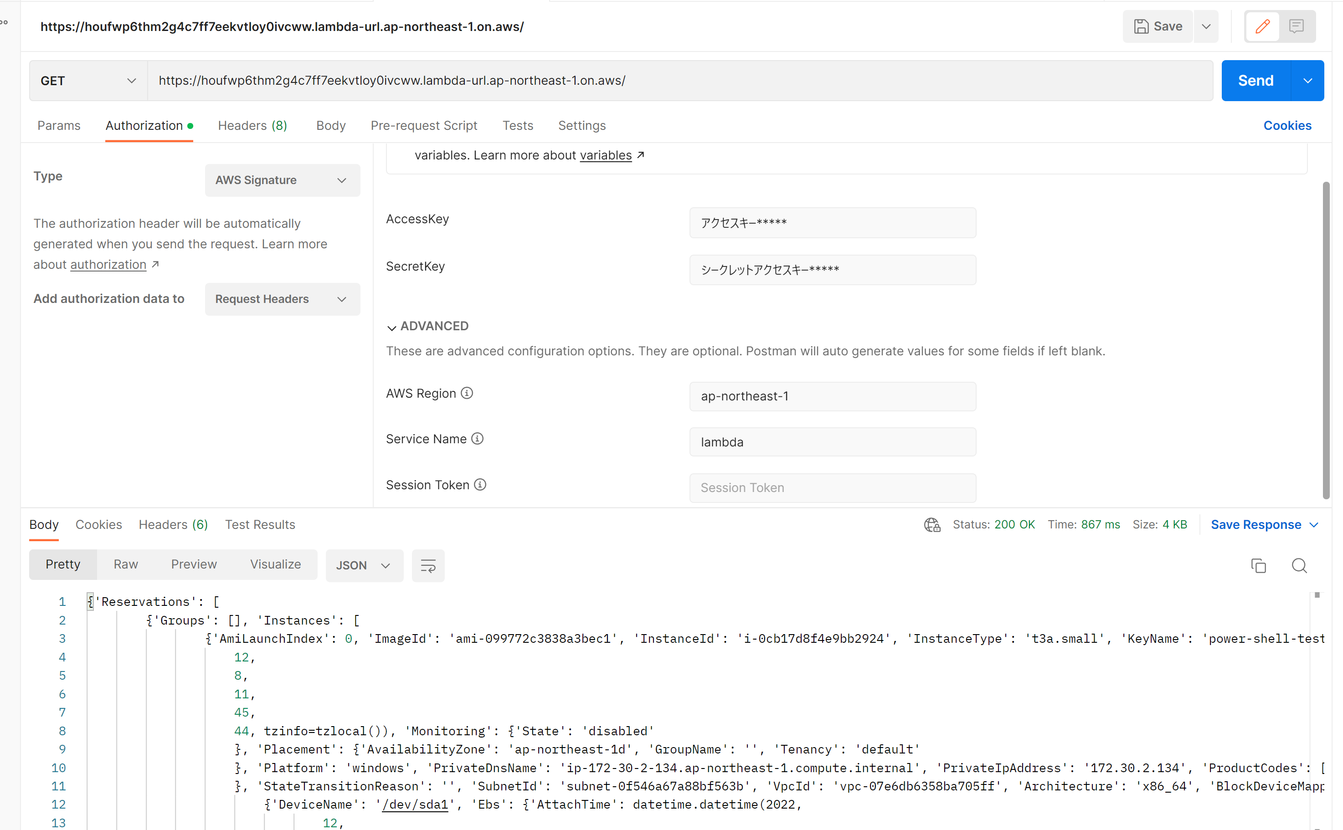1343x830 pixels.
Task: Copy response with the copy icon
Action: [x=1258, y=565]
